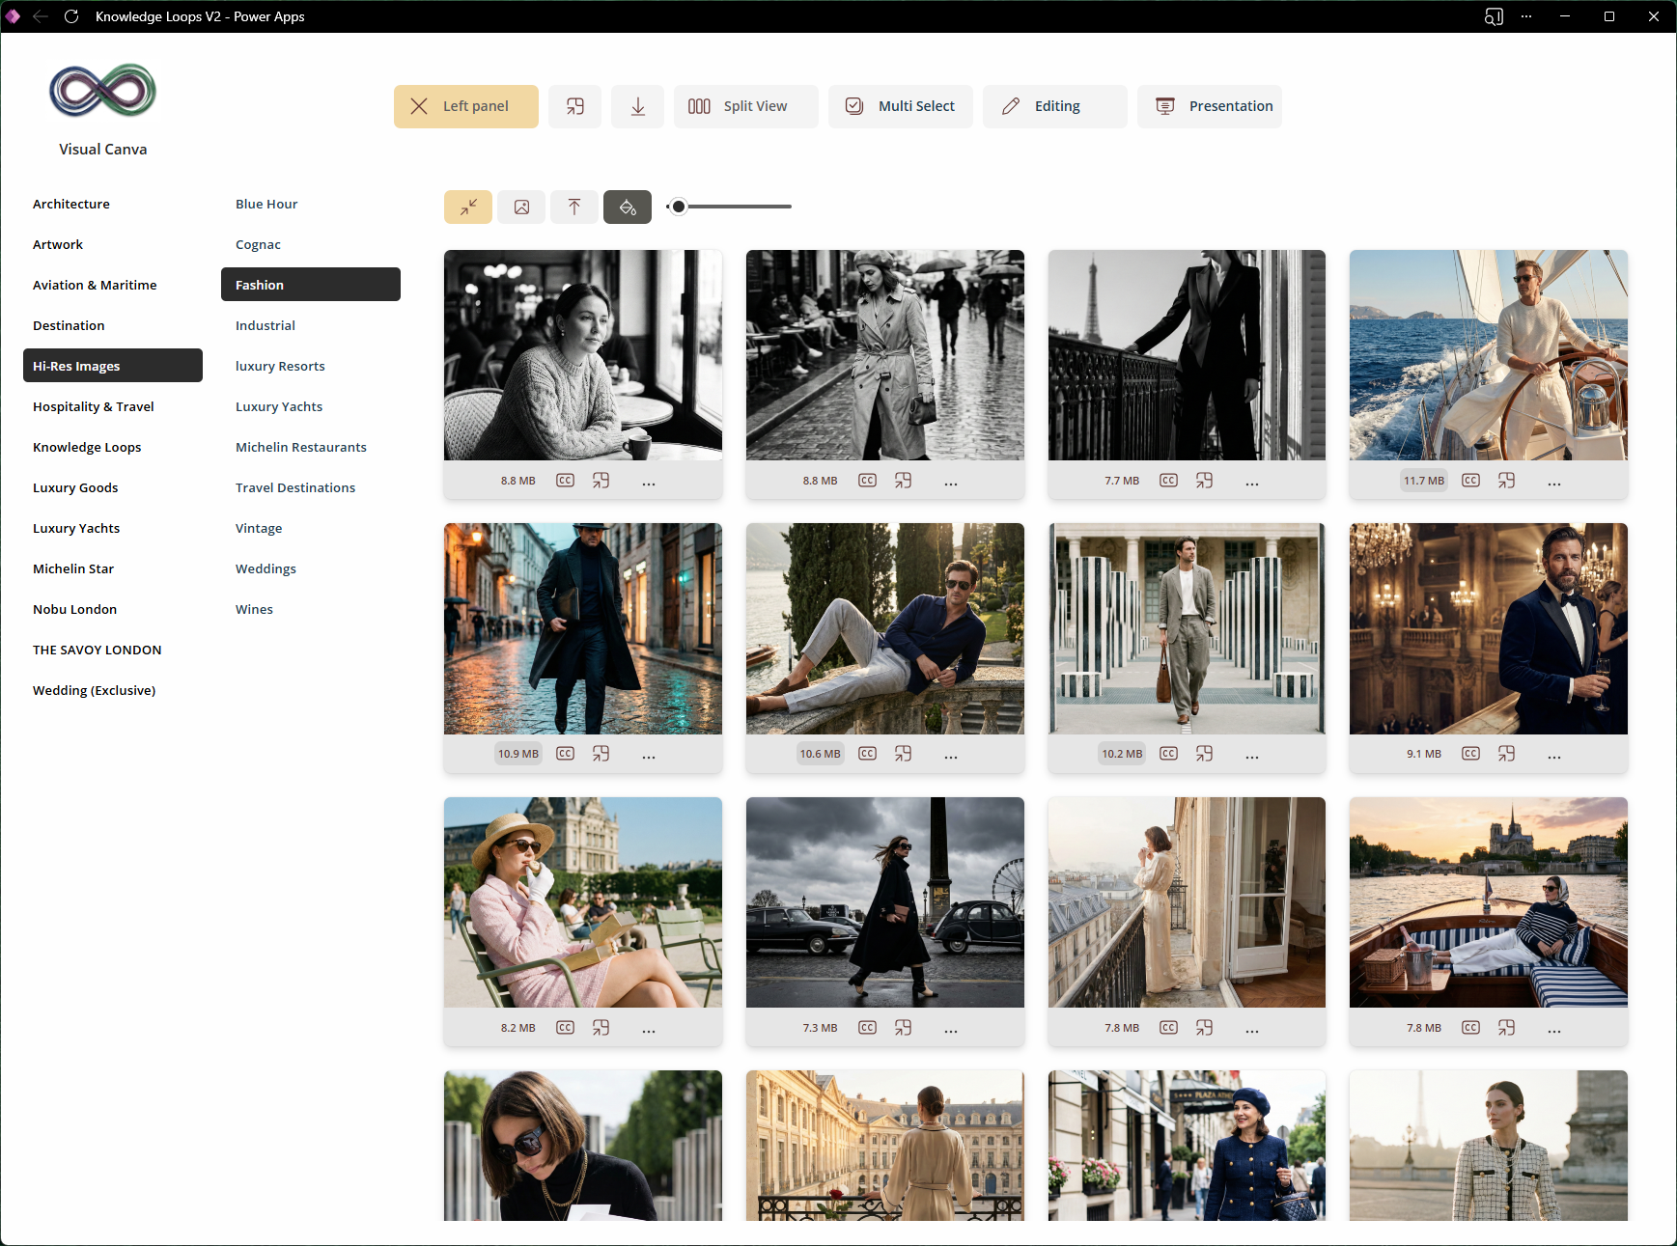Open the pink suit woman park photo
Viewport: 1677px width, 1246px height.
pyautogui.click(x=583, y=902)
